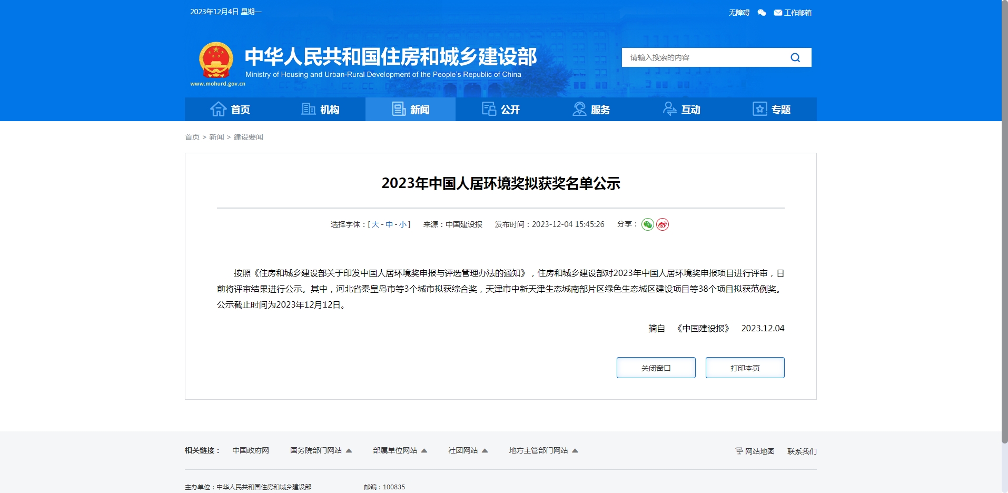Open 机构 in the navigation bar

[x=320, y=110]
